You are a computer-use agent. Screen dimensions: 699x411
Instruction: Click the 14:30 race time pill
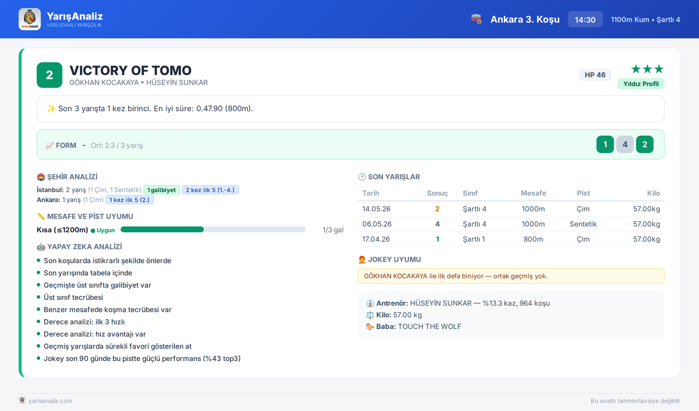click(585, 19)
